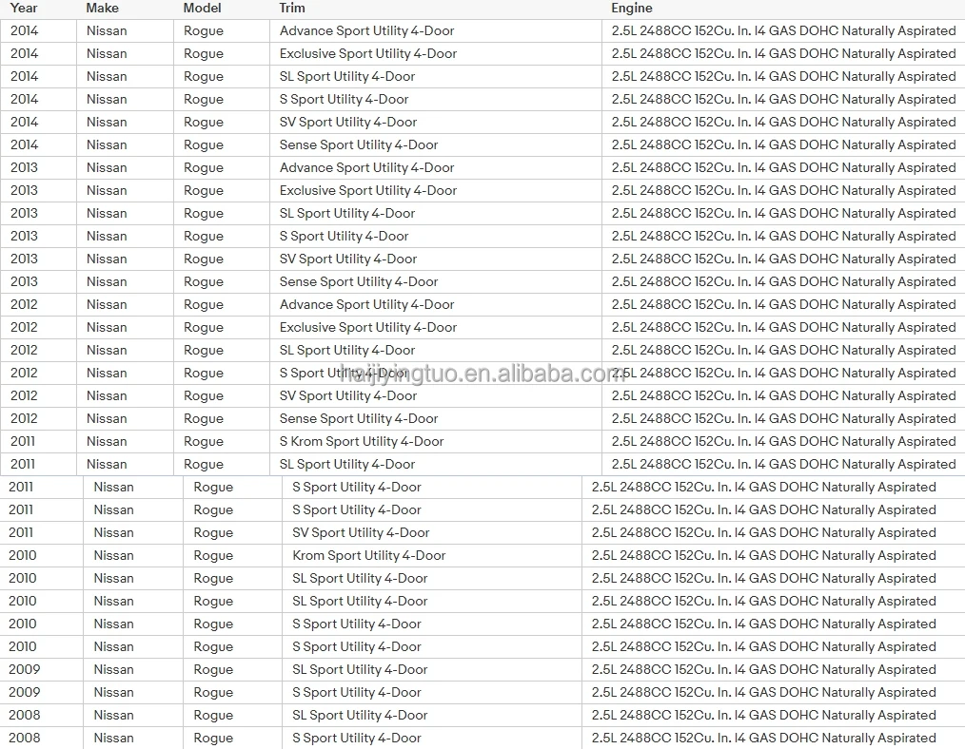Click Rogue in 2014 Exclusive trim row
This screenshot has height=749, width=965.
[204, 54]
